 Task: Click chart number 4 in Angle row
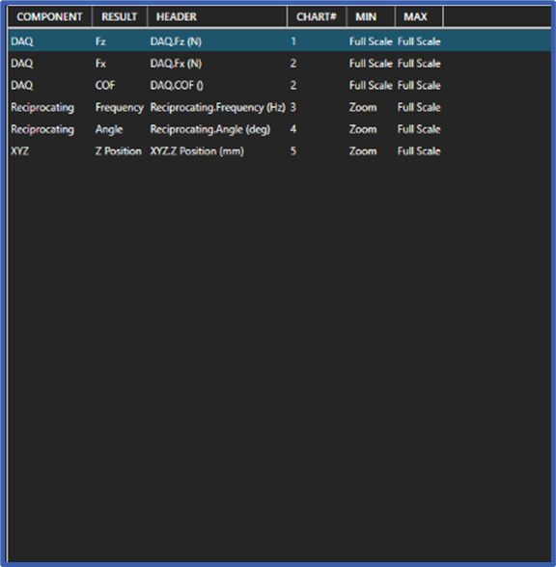(x=293, y=130)
